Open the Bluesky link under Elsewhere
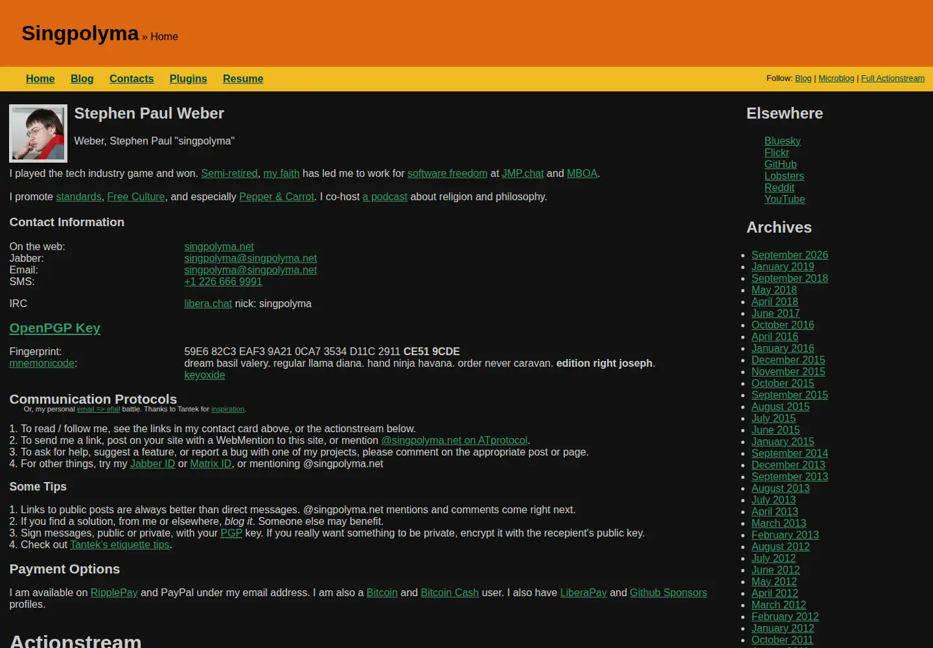The image size is (933, 648). coord(783,141)
